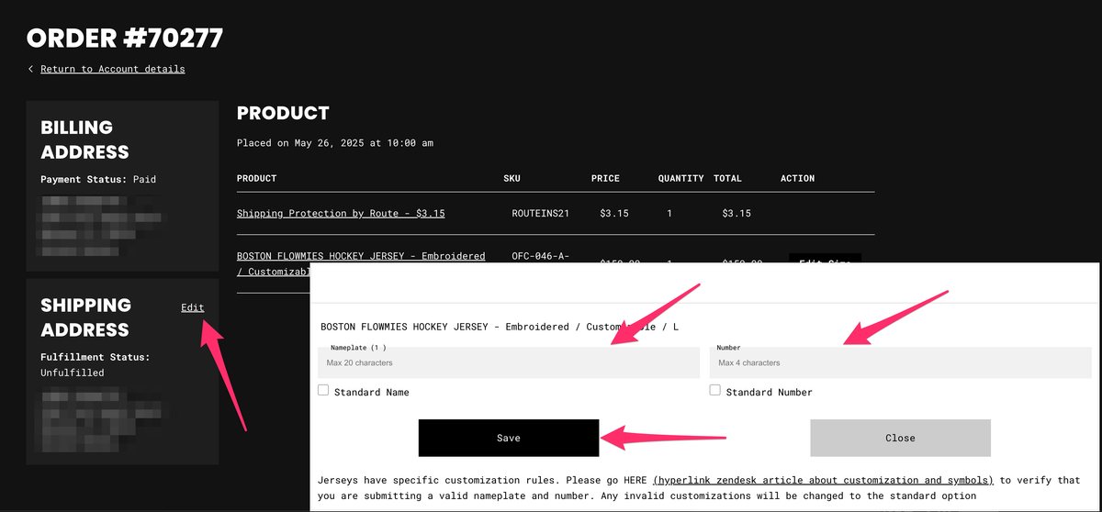Screen dimensions: 1102x512
Task: Tick the Standard Number checkbox
Action: tap(715, 390)
